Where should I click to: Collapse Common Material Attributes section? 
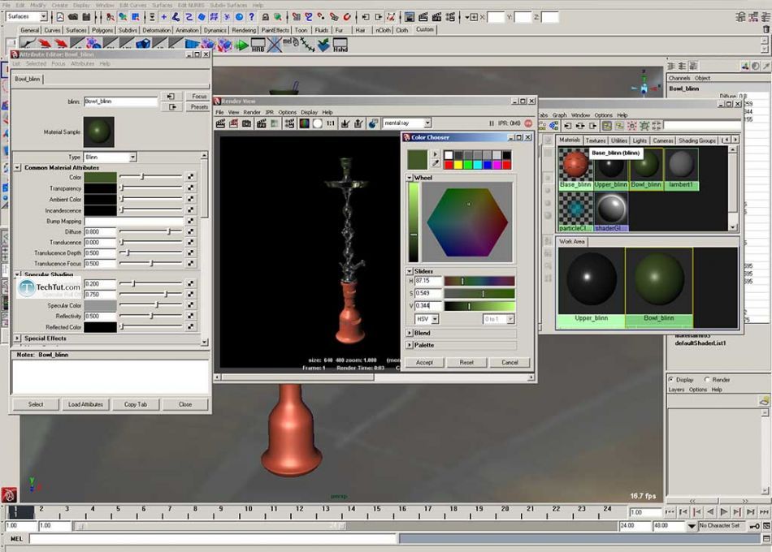(x=17, y=168)
